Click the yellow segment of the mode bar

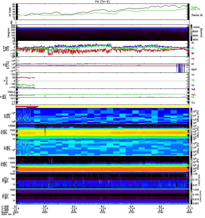click(x=114, y=107)
